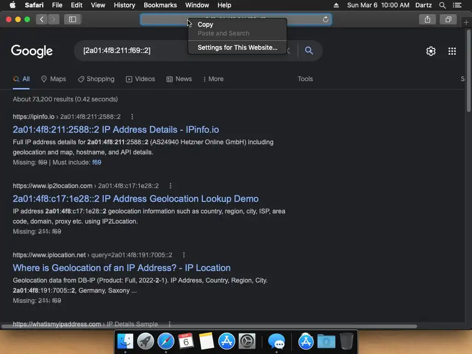Open options dots for the iplocation.net result
The width and height of the screenshot is (472, 354).
tap(184, 255)
